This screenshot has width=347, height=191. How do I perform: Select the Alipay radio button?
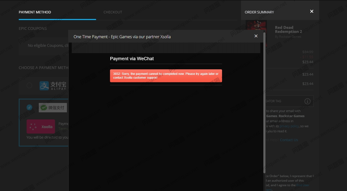[29, 86]
